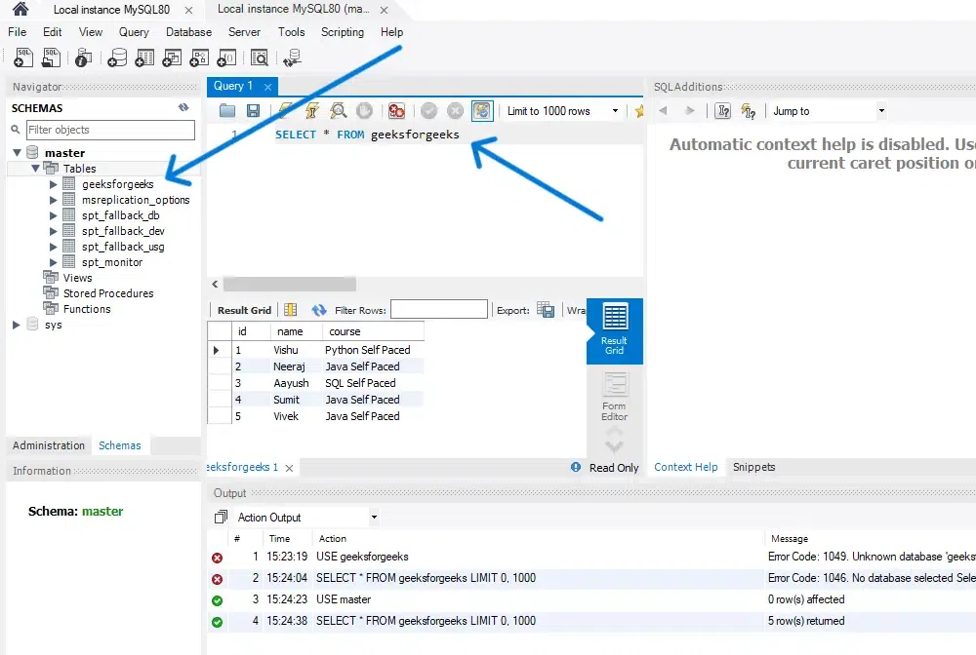This screenshot has height=655, width=976.
Task: Open Inspector for selected object icon
Action: [x=83, y=58]
